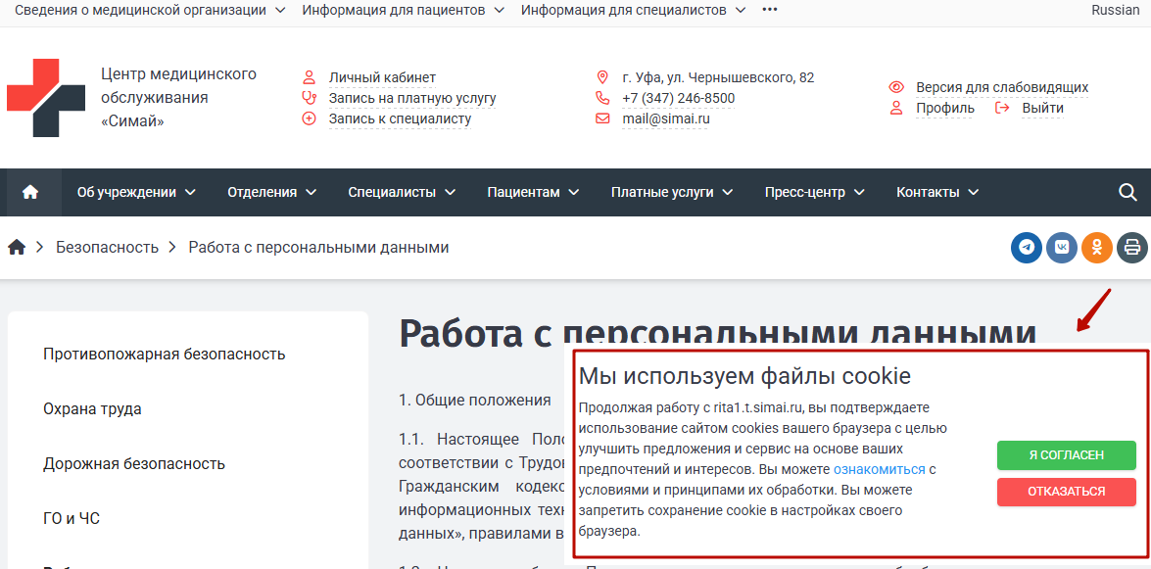Click the breadcrumb home icon
1151x569 pixels.
coord(17,248)
